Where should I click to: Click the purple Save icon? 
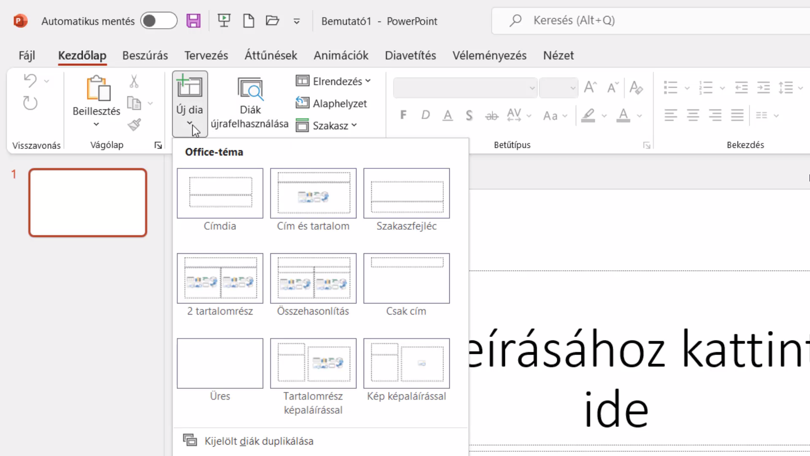(x=193, y=21)
